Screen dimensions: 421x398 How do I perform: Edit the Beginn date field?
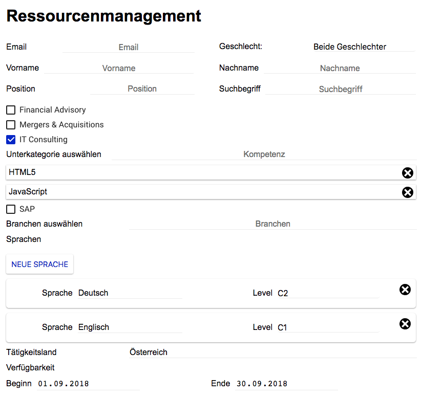(x=88, y=384)
